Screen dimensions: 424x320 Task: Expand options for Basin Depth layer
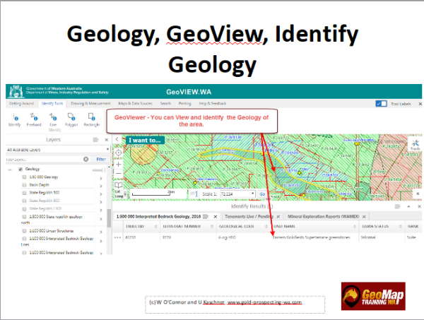coord(101,186)
